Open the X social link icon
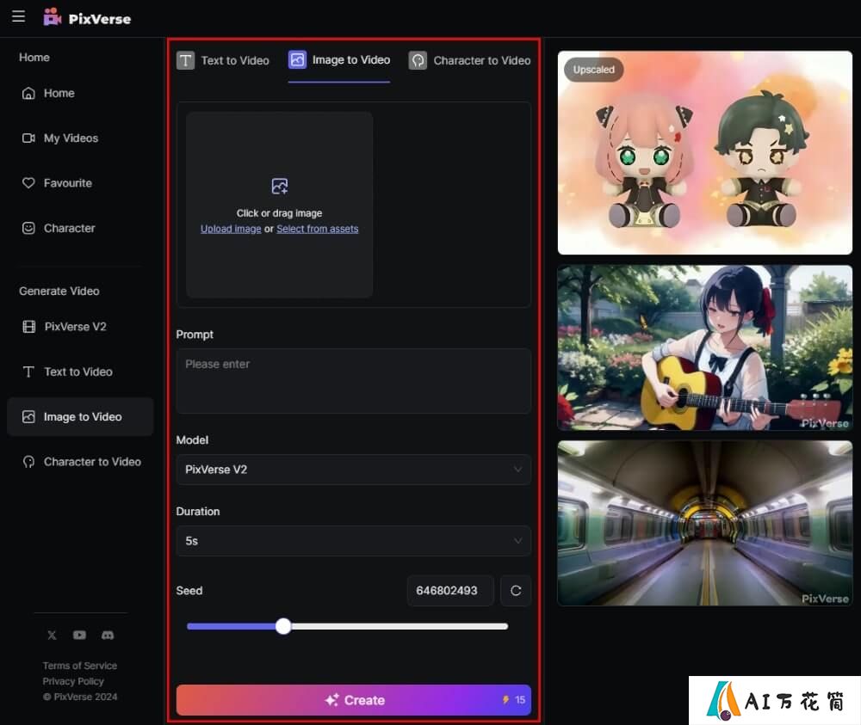The image size is (861, 725). [52, 635]
